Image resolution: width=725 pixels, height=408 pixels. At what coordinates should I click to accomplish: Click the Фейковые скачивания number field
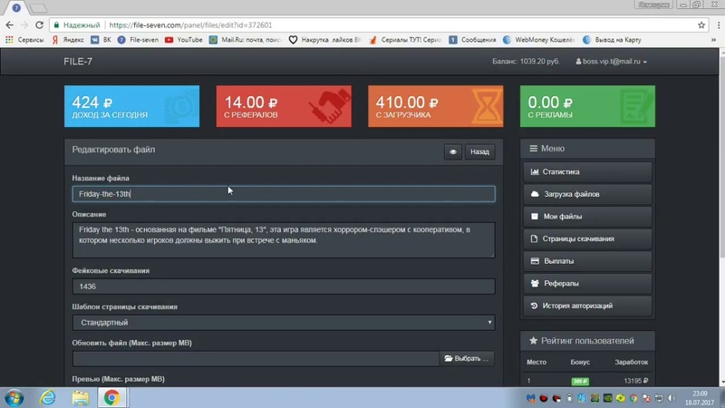[x=283, y=287]
